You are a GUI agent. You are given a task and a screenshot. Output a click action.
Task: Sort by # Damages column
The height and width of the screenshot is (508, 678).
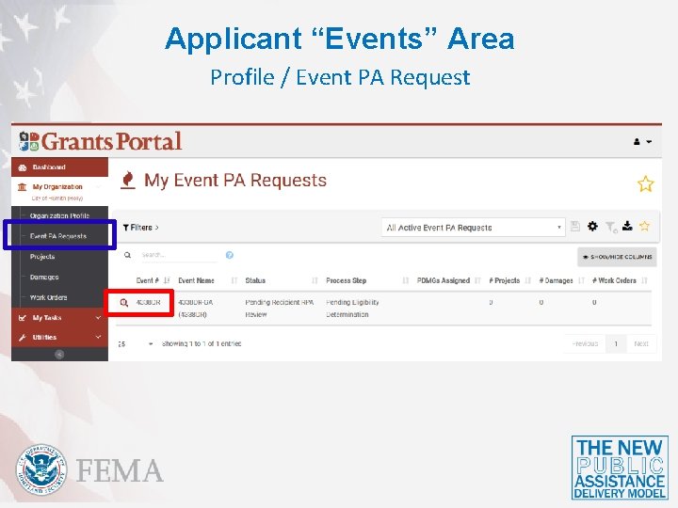pyautogui.click(x=561, y=280)
